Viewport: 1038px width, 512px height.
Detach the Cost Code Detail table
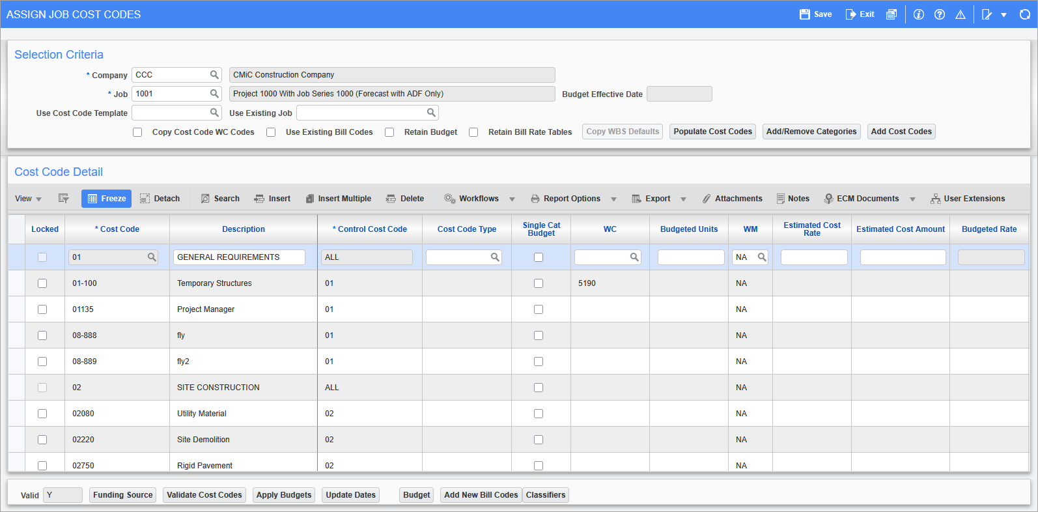point(160,199)
